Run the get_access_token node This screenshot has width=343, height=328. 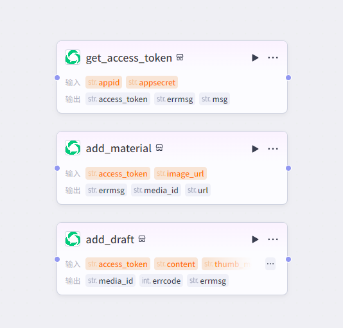click(255, 58)
